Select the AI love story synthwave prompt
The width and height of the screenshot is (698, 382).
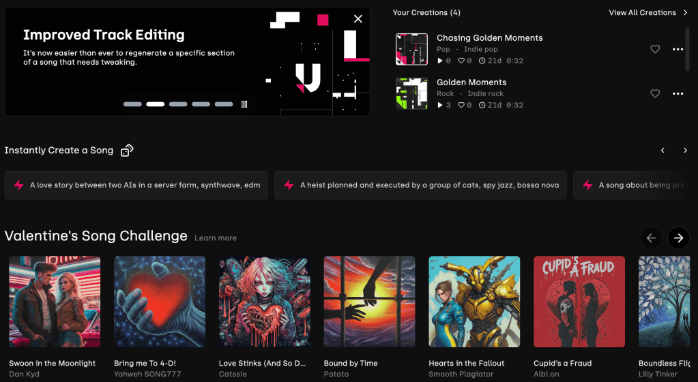137,185
